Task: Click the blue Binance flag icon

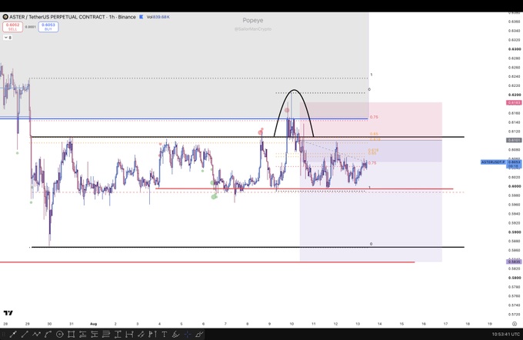Action: pos(141,17)
